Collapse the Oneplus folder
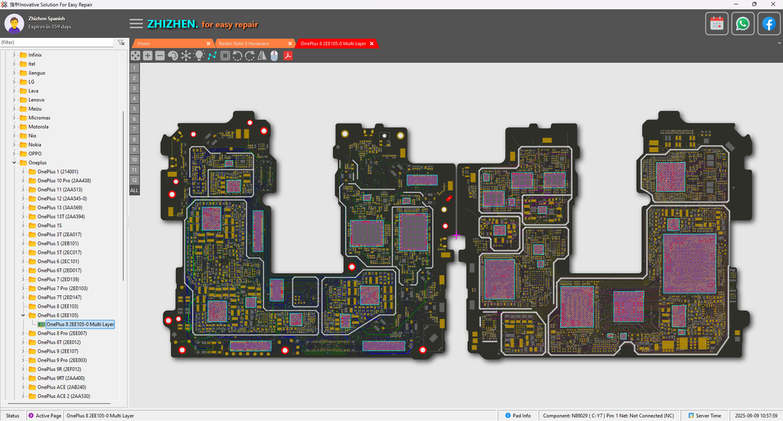The height and width of the screenshot is (421, 783). pos(14,163)
